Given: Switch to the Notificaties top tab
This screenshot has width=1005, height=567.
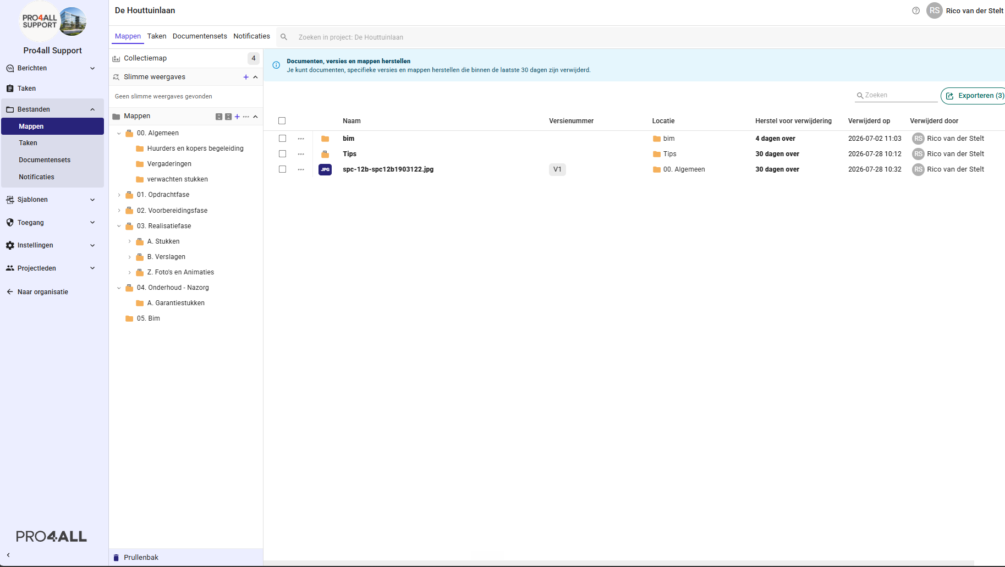Looking at the screenshot, I should [251, 36].
